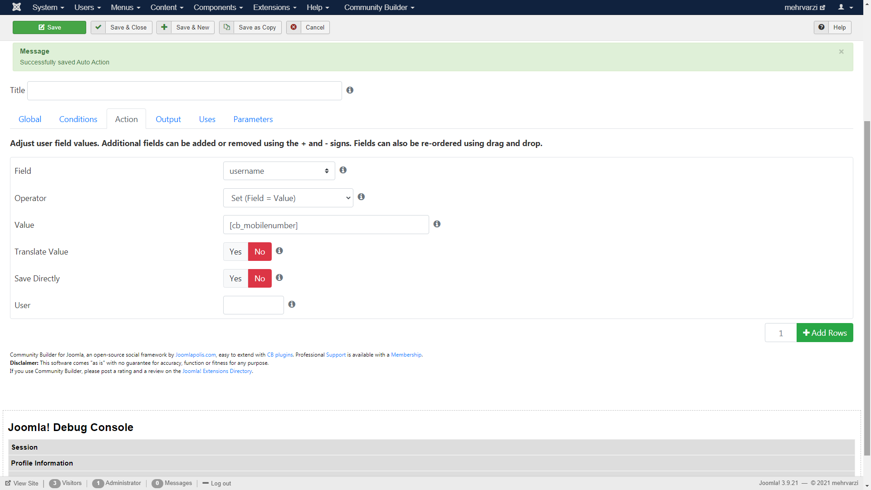Screen dimensions: 871x490
Task: Switch to the Global tab
Action: tap(30, 119)
